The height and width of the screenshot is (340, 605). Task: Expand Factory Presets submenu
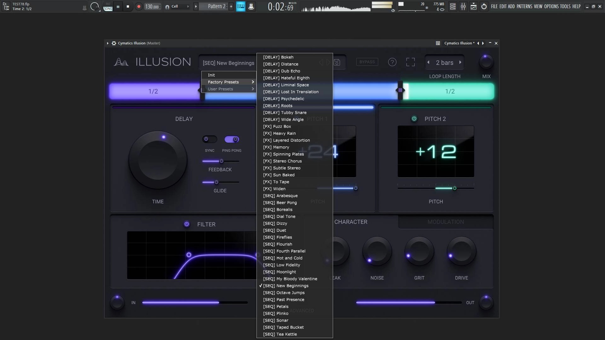[229, 82]
